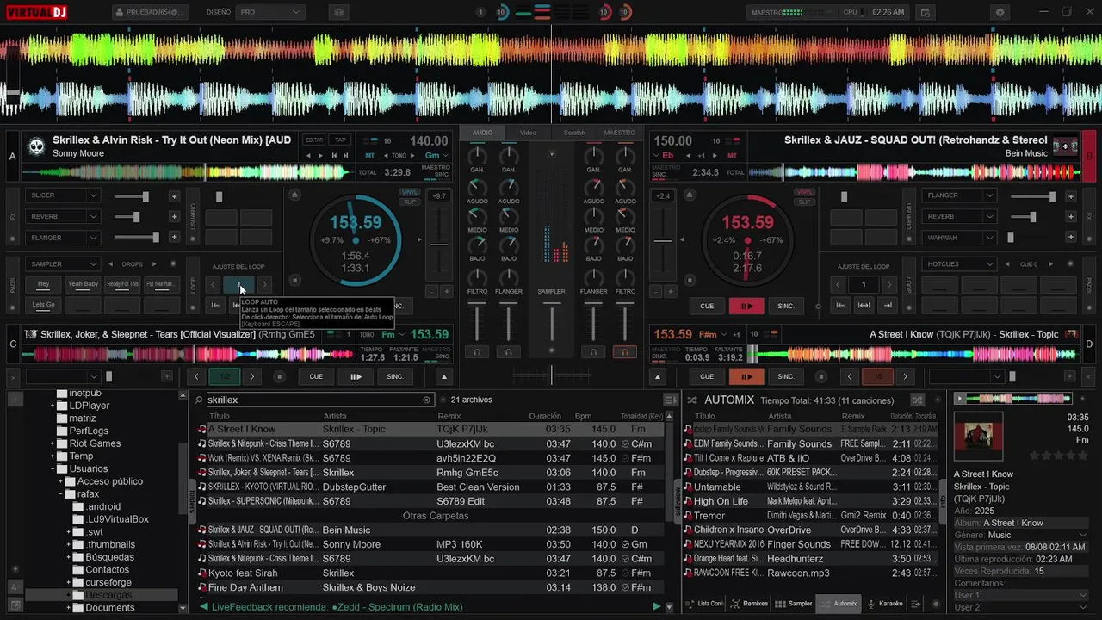Viewport: 1102px width, 620px height.
Task: Click the TAP button on deck A
Action: (340, 139)
